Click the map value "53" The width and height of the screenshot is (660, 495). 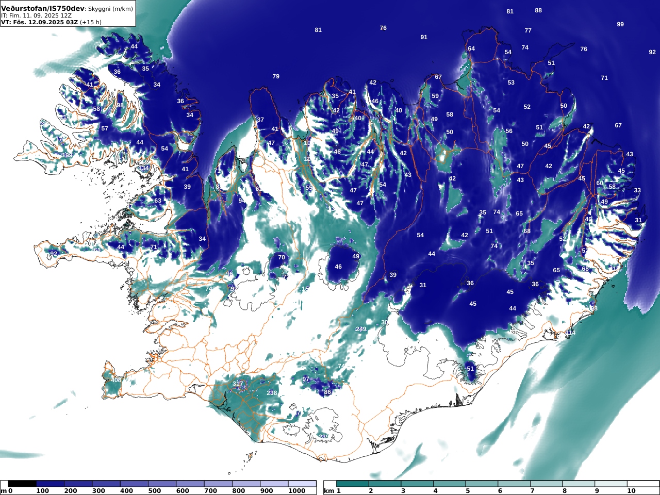511,82
